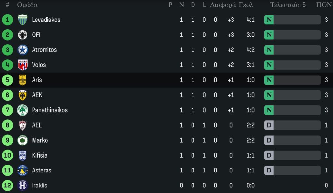The image size is (333, 193).
Task: Select the Atromitos star badge
Action: [22, 50]
